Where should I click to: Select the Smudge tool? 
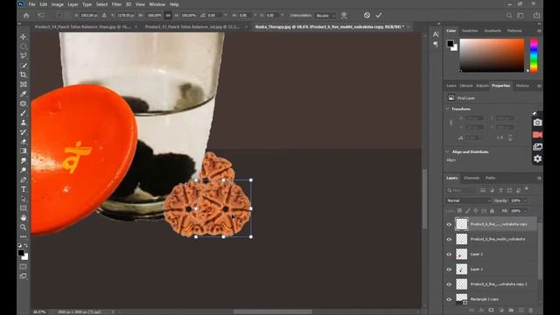pos(24,161)
